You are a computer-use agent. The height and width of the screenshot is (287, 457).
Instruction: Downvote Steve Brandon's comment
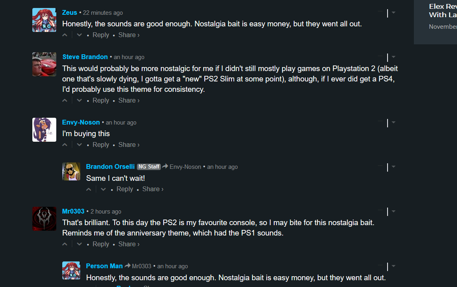click(79, 101)
